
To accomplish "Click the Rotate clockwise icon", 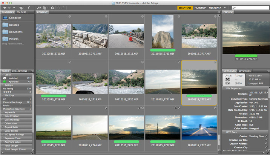I will pos(63,8).
